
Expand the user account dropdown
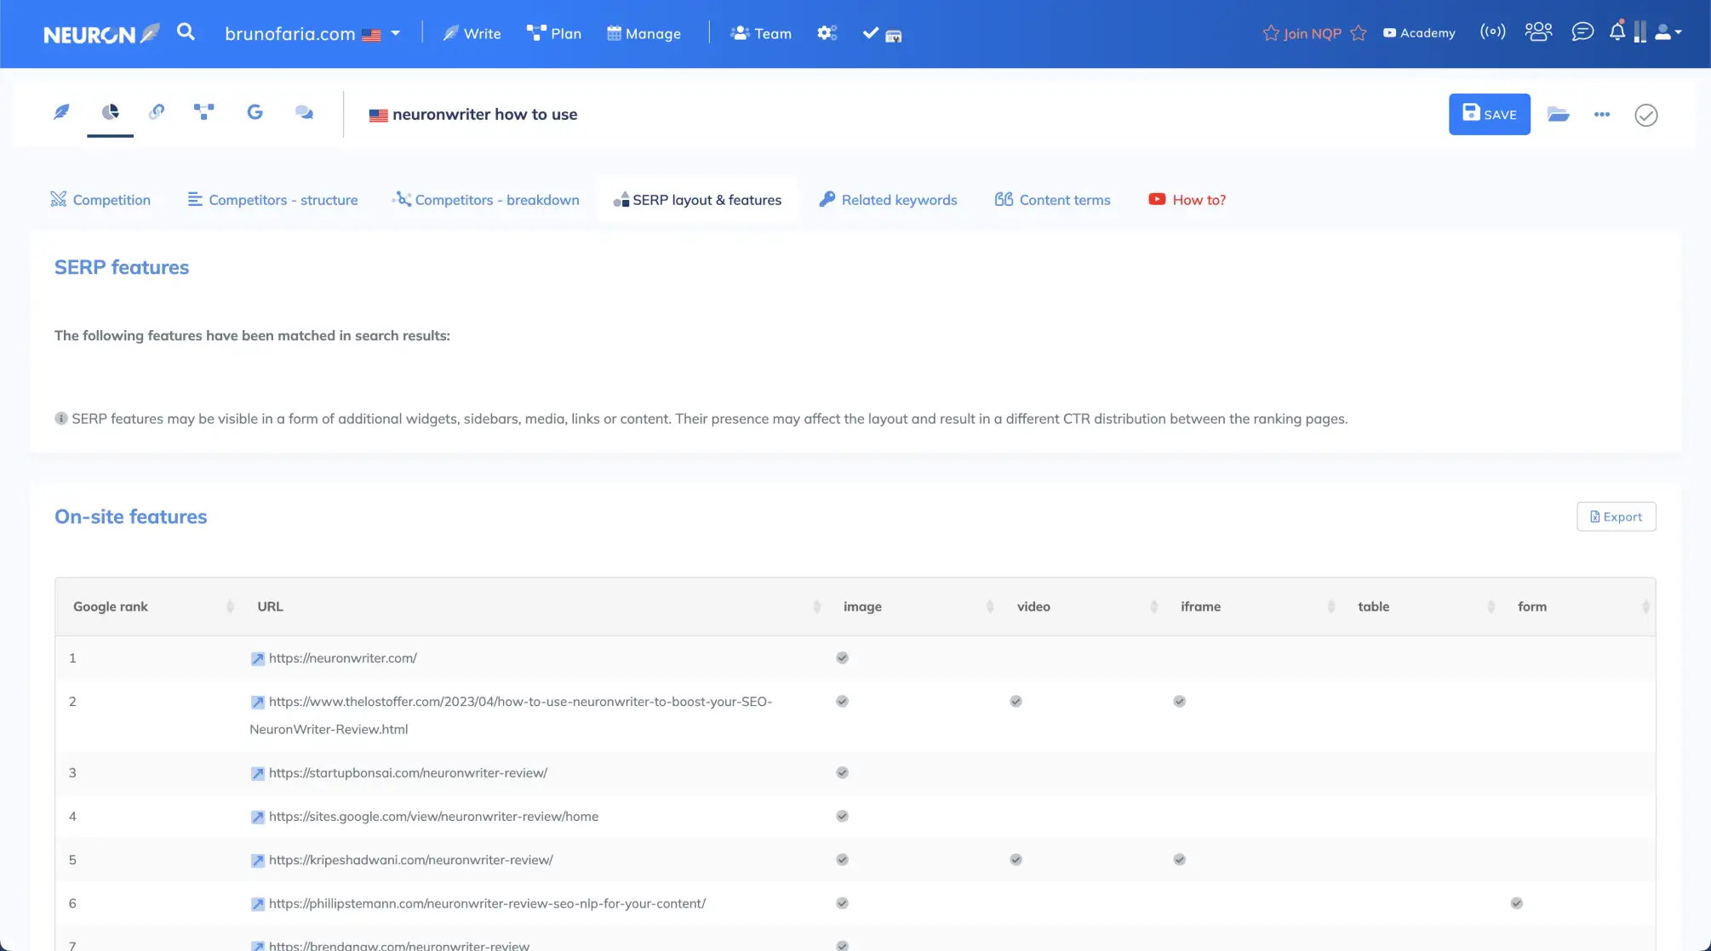tap(1668, 32)
